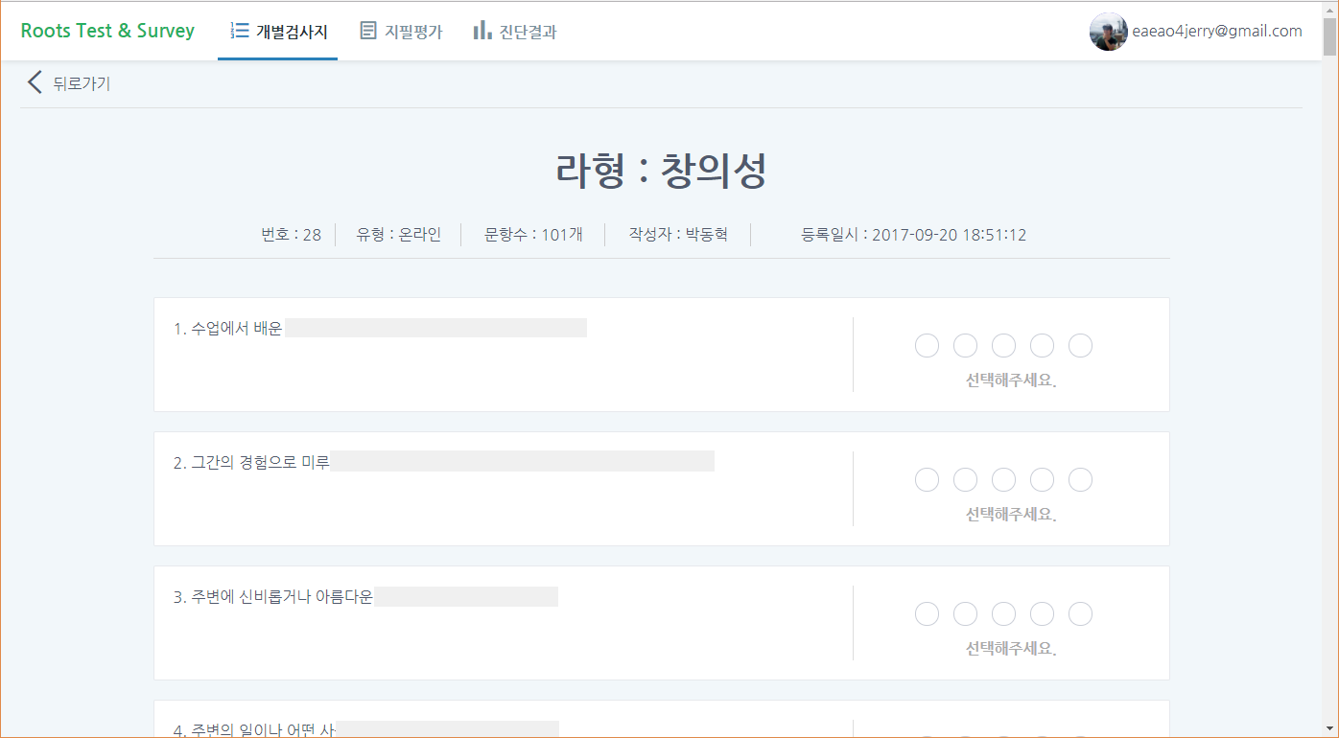The width and height of the screenshot is (1339, 738).
Task: Select fourth rating circle for question 2
Action: (x=1042, y=480)
